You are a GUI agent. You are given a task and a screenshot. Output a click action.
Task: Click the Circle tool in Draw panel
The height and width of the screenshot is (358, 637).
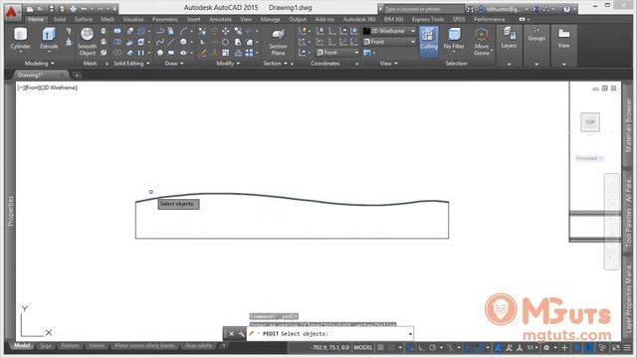(183, 42)
